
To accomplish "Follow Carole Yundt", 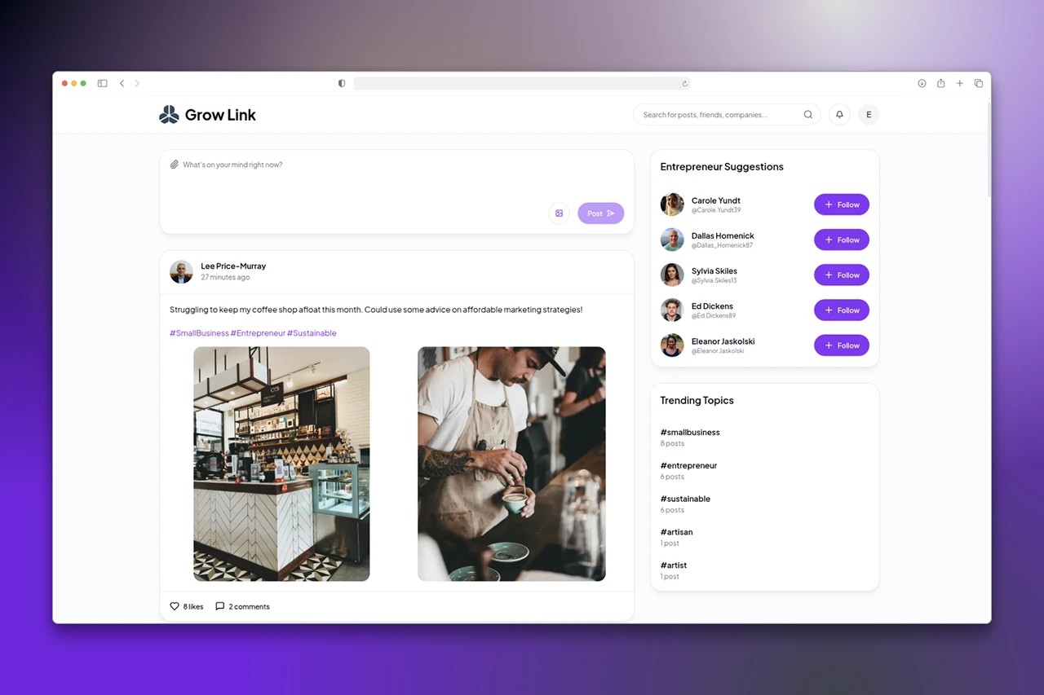I will coord(842,205).
